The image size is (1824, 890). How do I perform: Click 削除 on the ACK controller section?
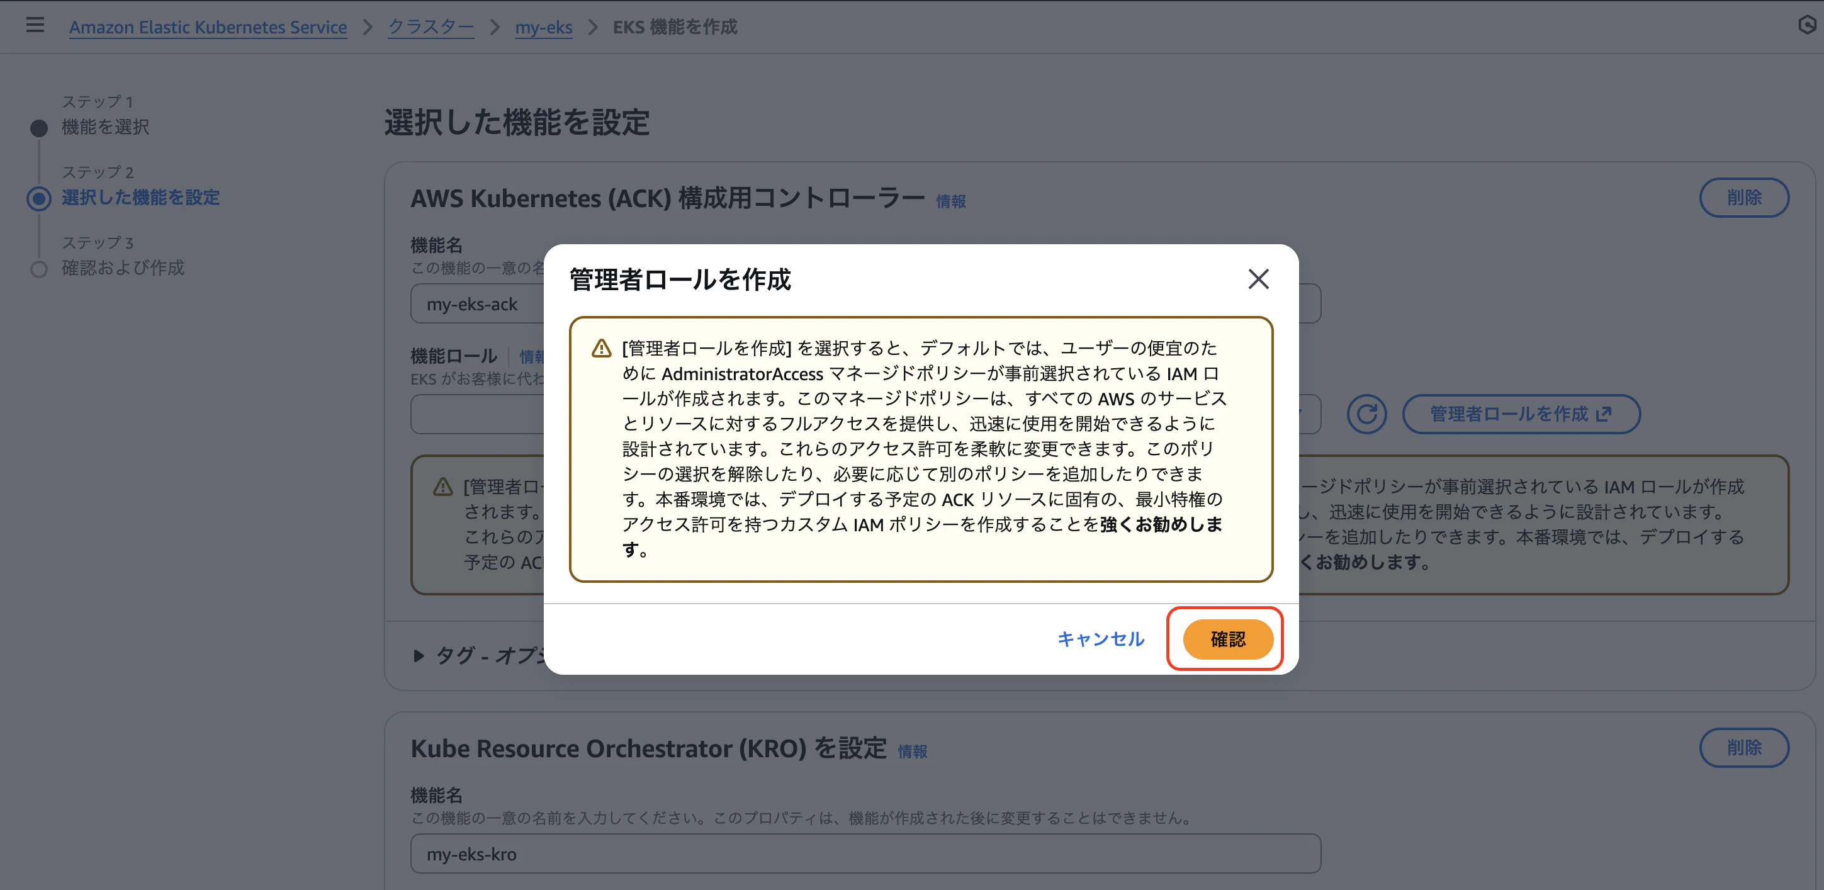point(1744,198)
